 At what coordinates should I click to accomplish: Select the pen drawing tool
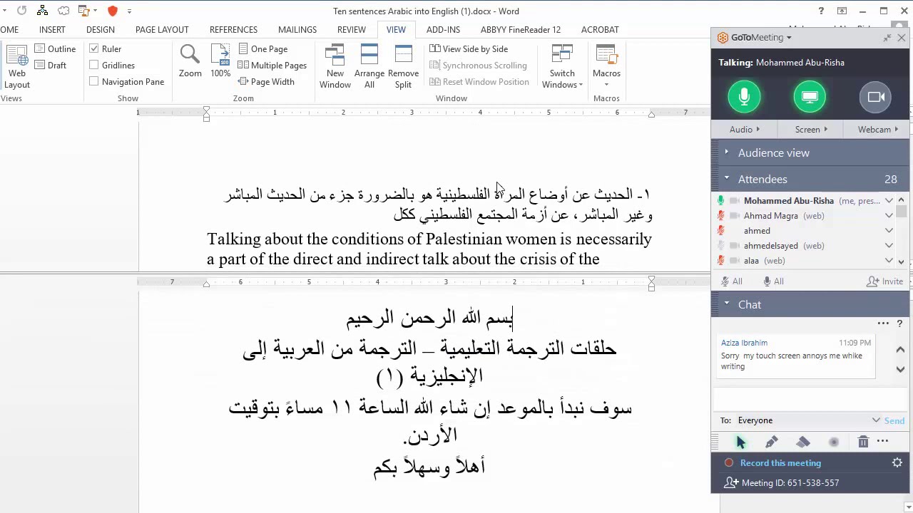coord(772,442)
